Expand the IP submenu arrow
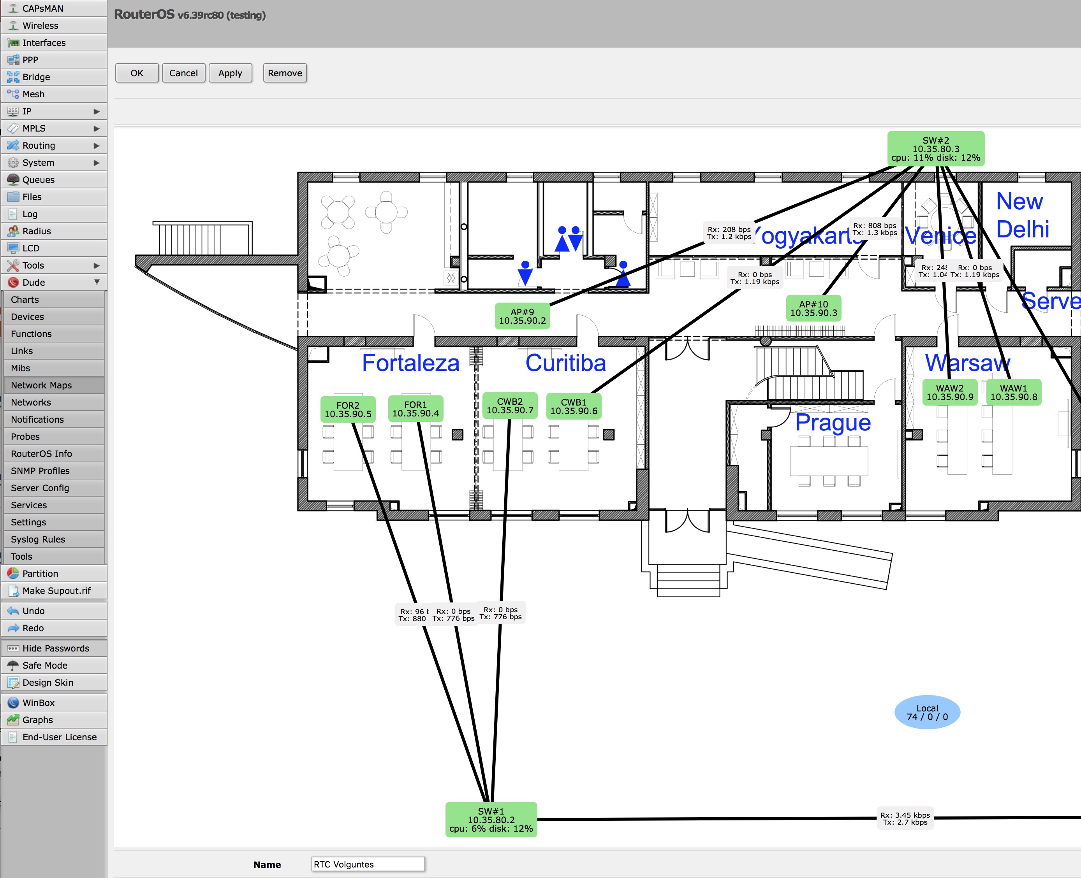 97,111
